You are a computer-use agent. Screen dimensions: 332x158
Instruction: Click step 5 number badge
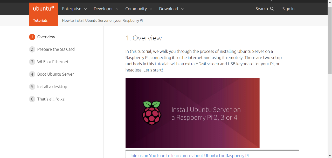coord(32,87)
